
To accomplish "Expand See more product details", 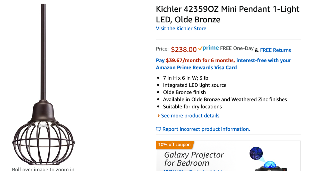I will pyautogui.click(x=190, y=116).
